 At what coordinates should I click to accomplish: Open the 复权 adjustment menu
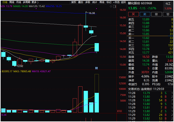74,2
